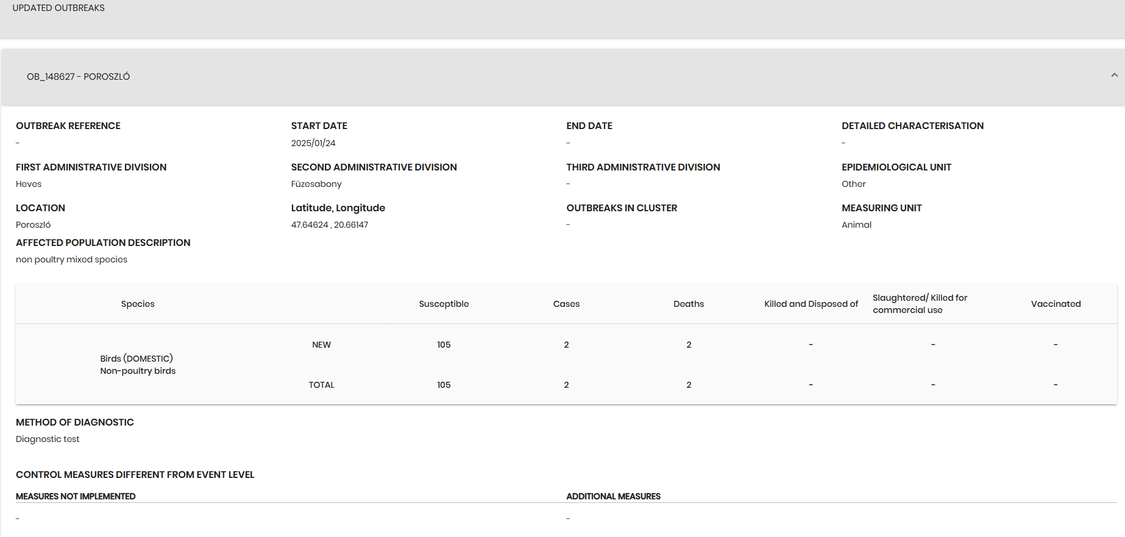Click the Killed and Disposed of header
This screenshot has height=537, width=1125.
811,304
